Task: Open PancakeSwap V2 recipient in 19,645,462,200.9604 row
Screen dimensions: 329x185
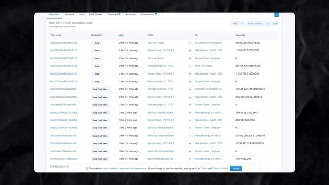Action: click(x=208, y=113)
